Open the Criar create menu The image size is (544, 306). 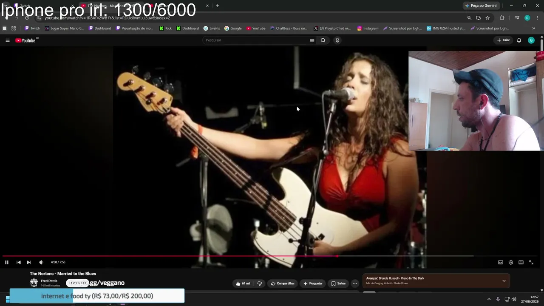pyautogui.click(x=504, y=40)
